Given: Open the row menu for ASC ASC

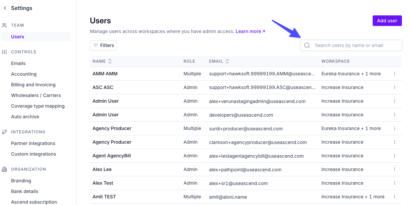Looking at the screenshot, I should (395, 87).
